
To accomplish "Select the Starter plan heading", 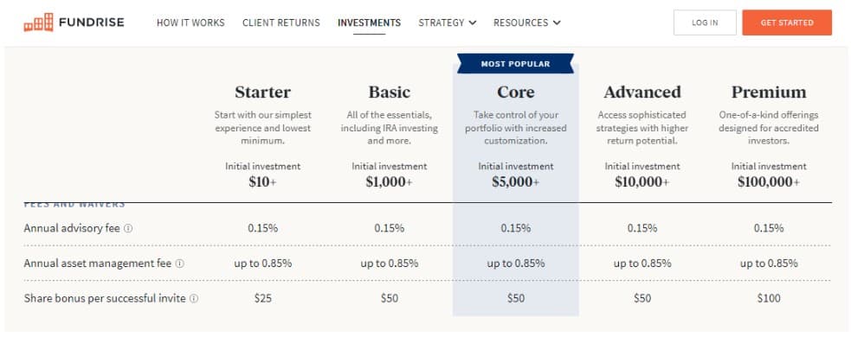I will [x=262, y=92].
